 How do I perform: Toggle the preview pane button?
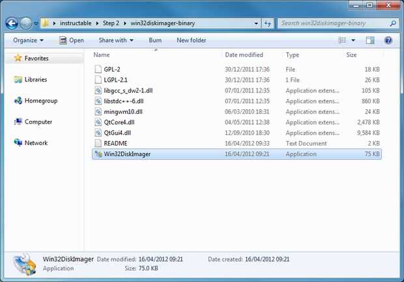[370, 40]
